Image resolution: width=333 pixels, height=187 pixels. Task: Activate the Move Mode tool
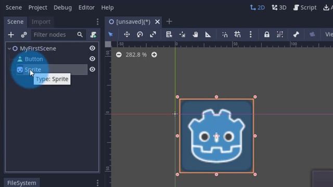(x=127, y=34)
